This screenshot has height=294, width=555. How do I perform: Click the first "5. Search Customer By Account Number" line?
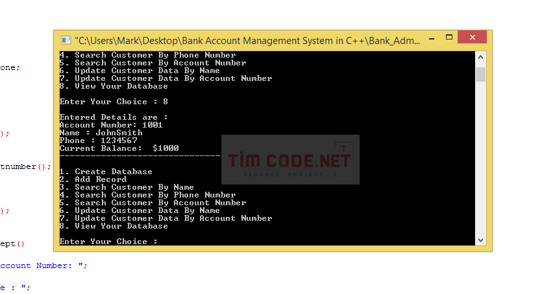[153, 63]
